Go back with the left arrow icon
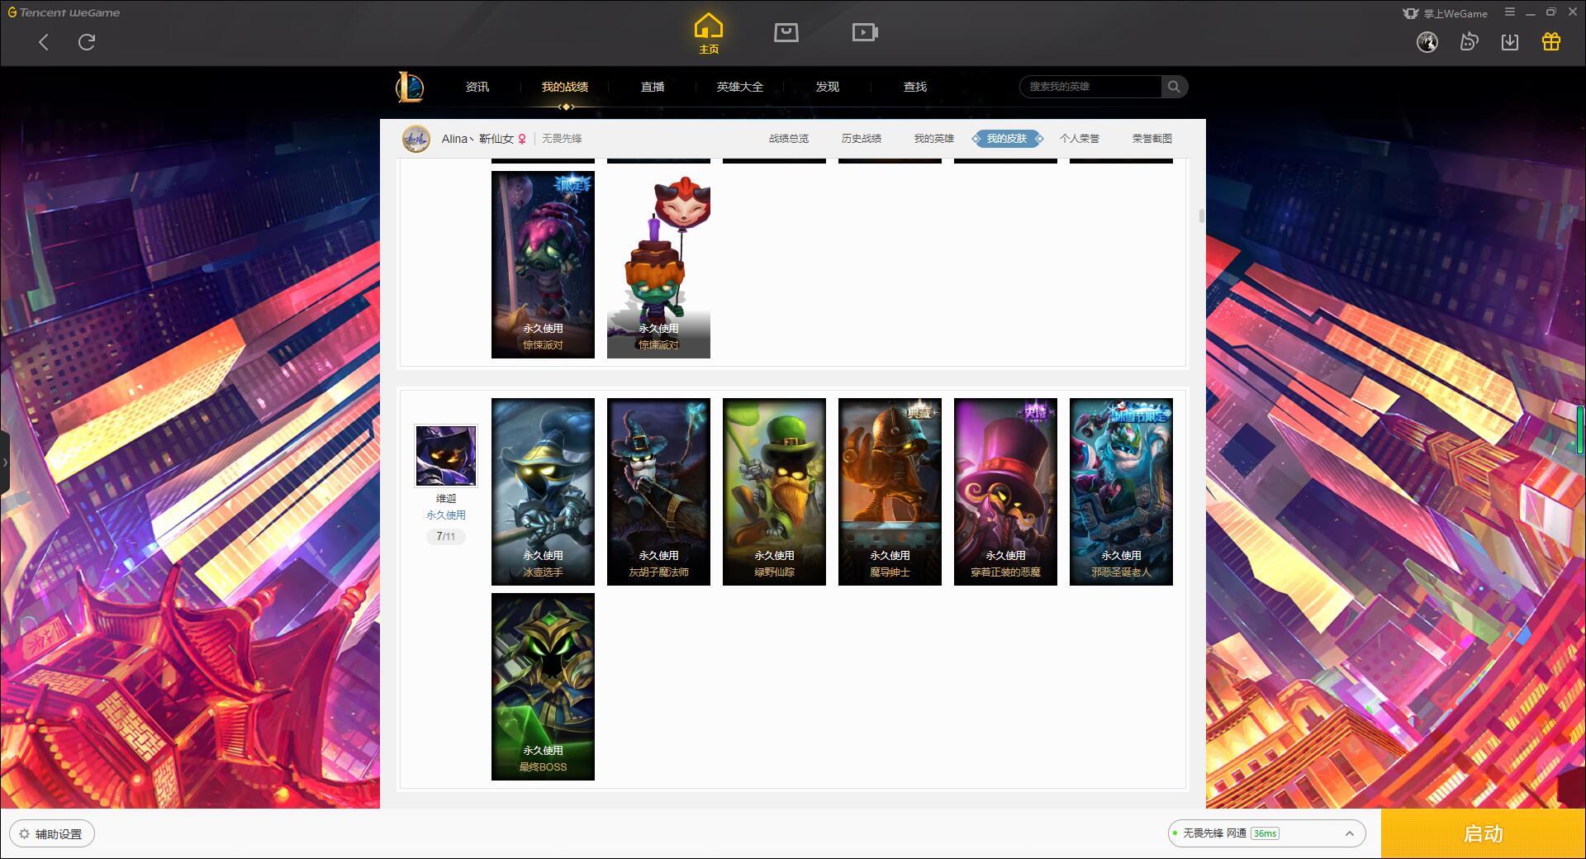The height and width of the screenshot is (859, 1586). tap(44, 42)
